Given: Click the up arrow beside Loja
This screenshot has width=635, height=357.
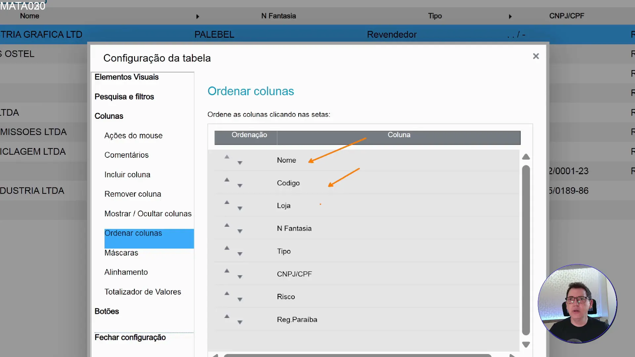Looking at the screenshot, I should 227,202.
